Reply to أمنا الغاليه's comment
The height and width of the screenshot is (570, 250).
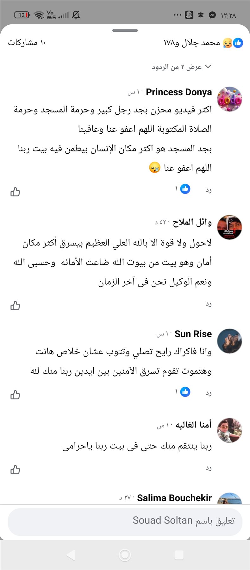coord(209,468)
